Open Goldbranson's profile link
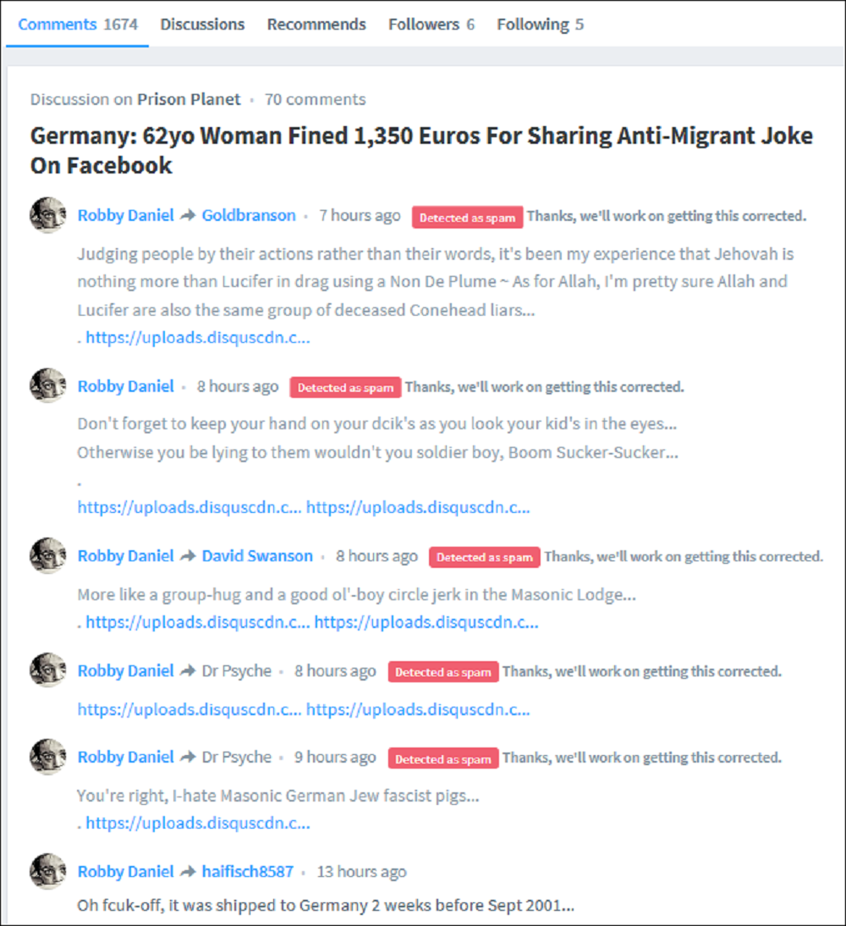 click(x=249, y=216)
